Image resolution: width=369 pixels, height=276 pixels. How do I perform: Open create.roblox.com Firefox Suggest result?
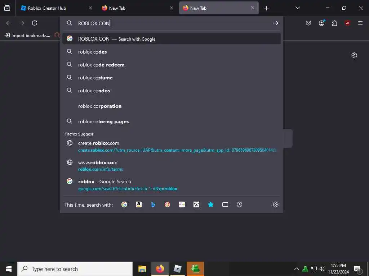click(x=171, y=147)
